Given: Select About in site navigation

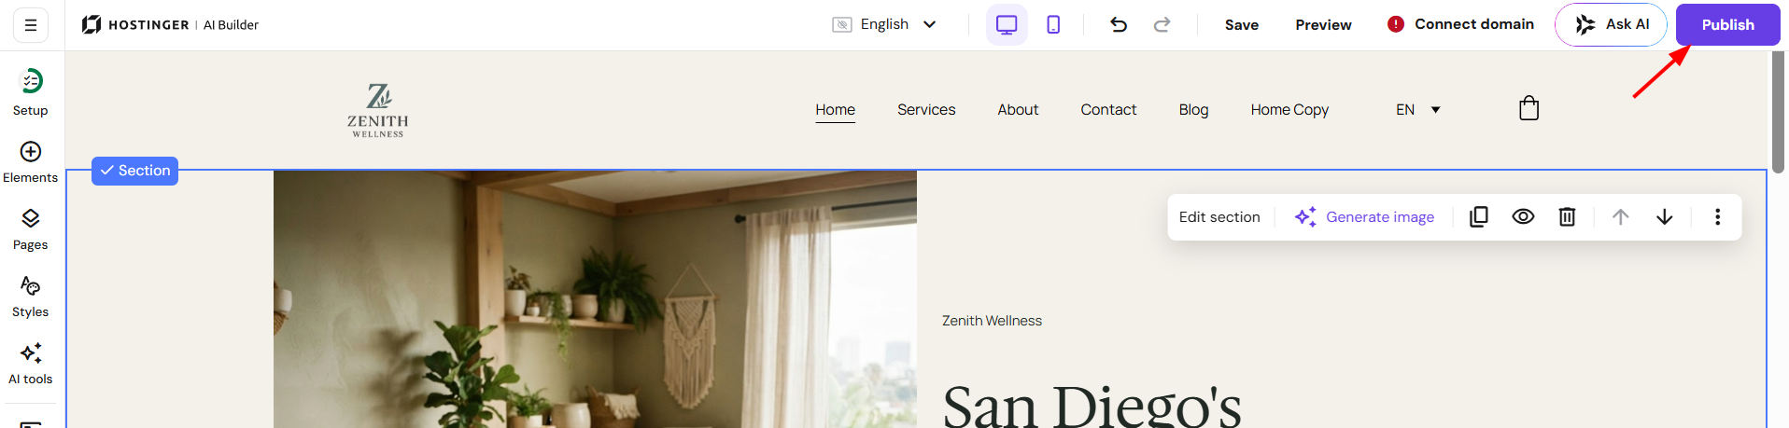Looking at the screenshot, I should point(1018,110).
